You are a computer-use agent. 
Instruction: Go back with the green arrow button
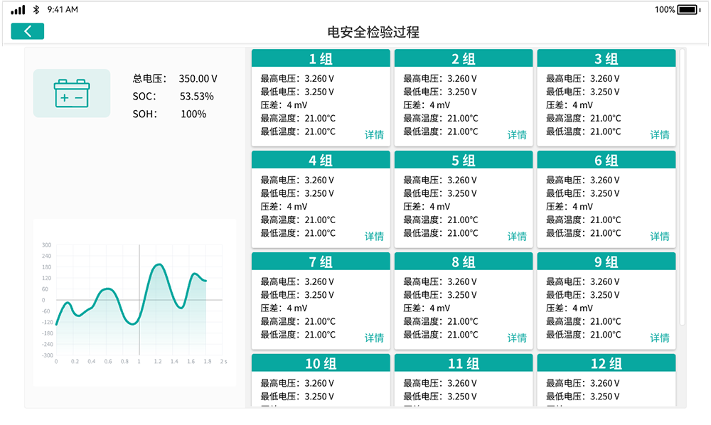28,31
